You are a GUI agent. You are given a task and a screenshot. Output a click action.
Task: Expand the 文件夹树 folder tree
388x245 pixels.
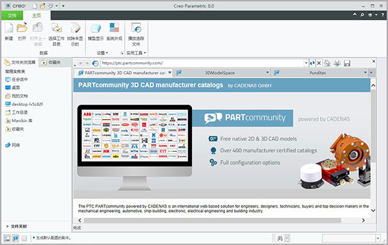tap(16, 226)
